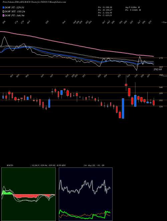Click the pink DOW PT legend swatch
167x221 pixels.
coord(4,15)
